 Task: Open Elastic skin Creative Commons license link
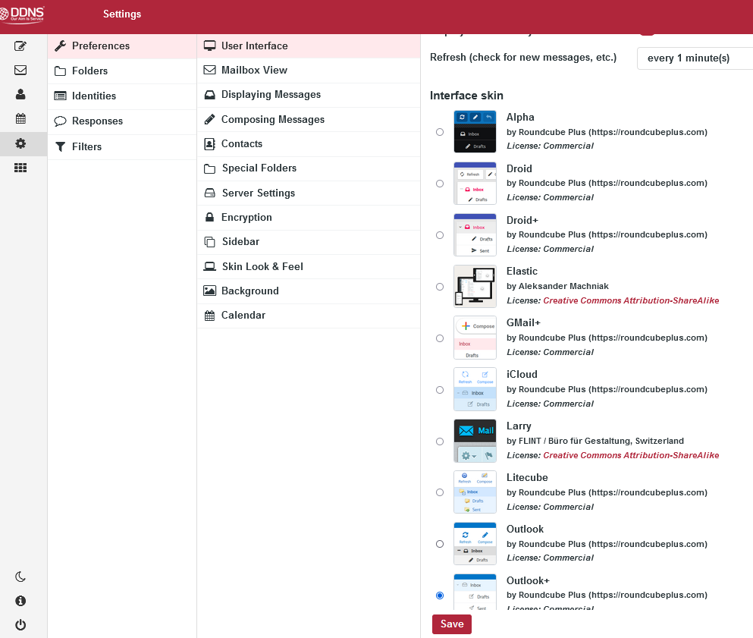[x=631, y=300]
